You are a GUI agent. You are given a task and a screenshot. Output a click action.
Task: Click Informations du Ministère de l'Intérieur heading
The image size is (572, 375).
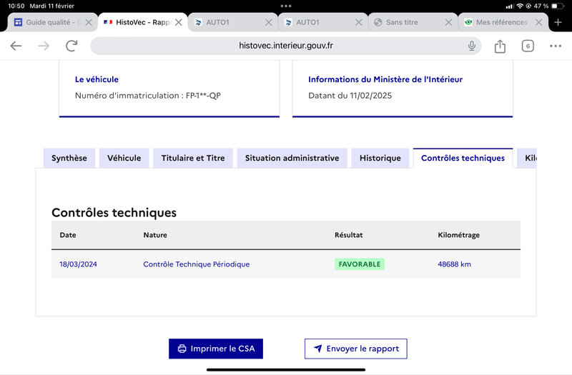click(385, 79)
